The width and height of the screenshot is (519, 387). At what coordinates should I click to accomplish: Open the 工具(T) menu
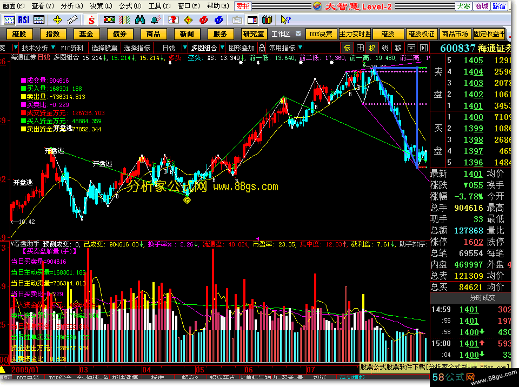tap(159, 6)
